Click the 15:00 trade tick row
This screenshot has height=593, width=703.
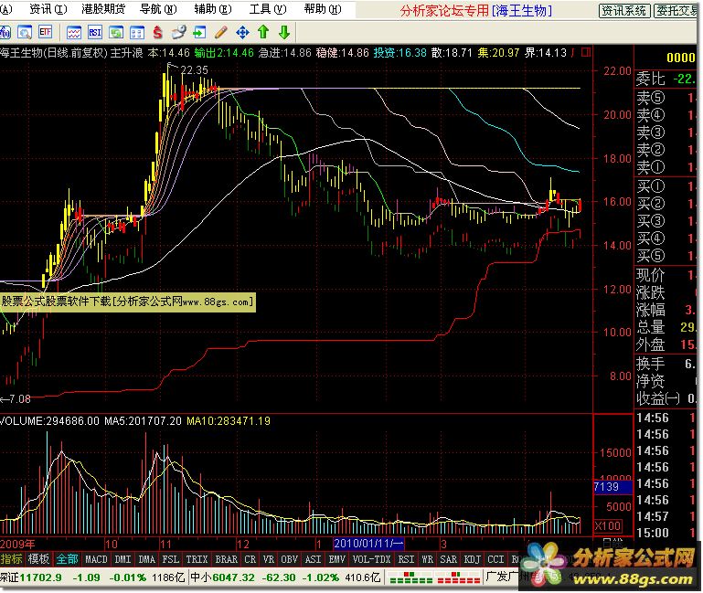coord(666,533)
